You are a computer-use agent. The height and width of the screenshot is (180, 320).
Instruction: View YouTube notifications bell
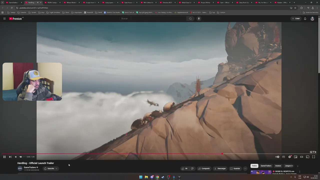(x=305, y=18)
